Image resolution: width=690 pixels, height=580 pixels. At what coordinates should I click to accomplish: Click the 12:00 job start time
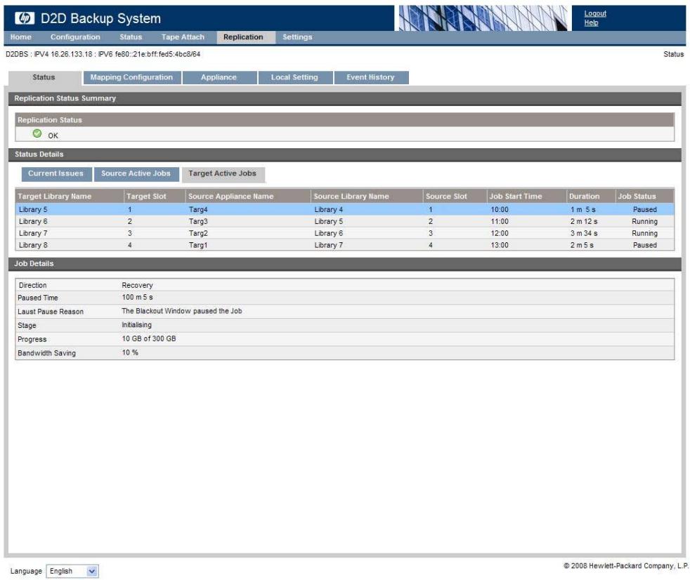click(500, 234)
